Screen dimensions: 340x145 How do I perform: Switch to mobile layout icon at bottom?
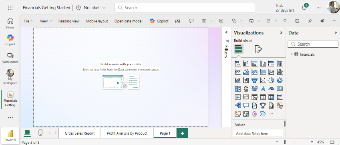(x=40, y=133)
